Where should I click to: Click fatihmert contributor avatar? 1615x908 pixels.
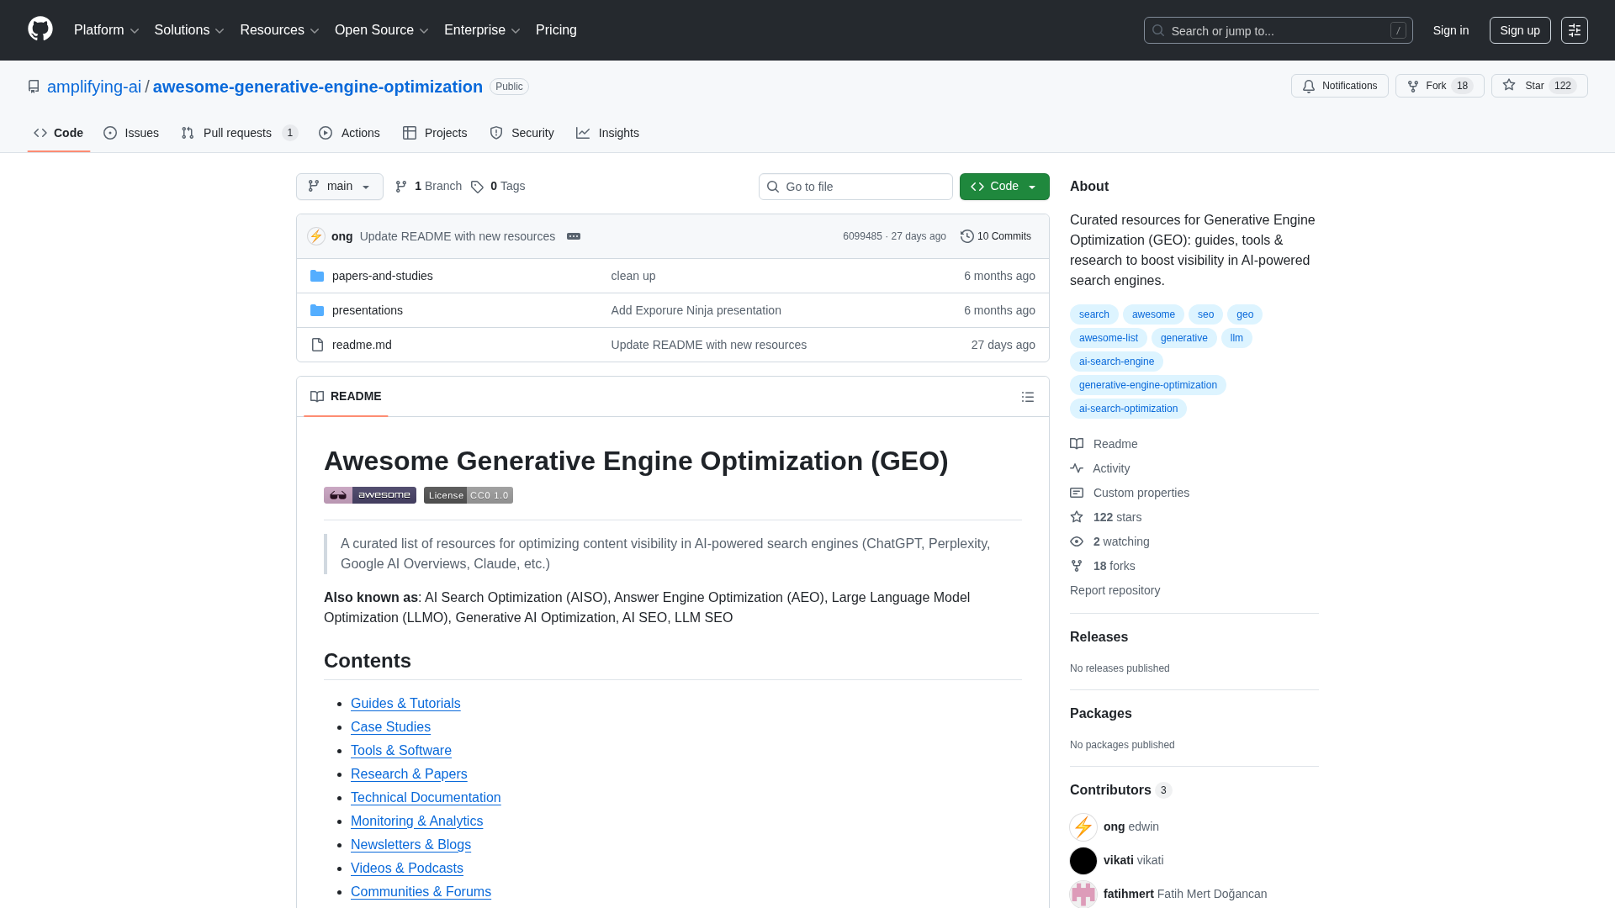coord(1083,894)
